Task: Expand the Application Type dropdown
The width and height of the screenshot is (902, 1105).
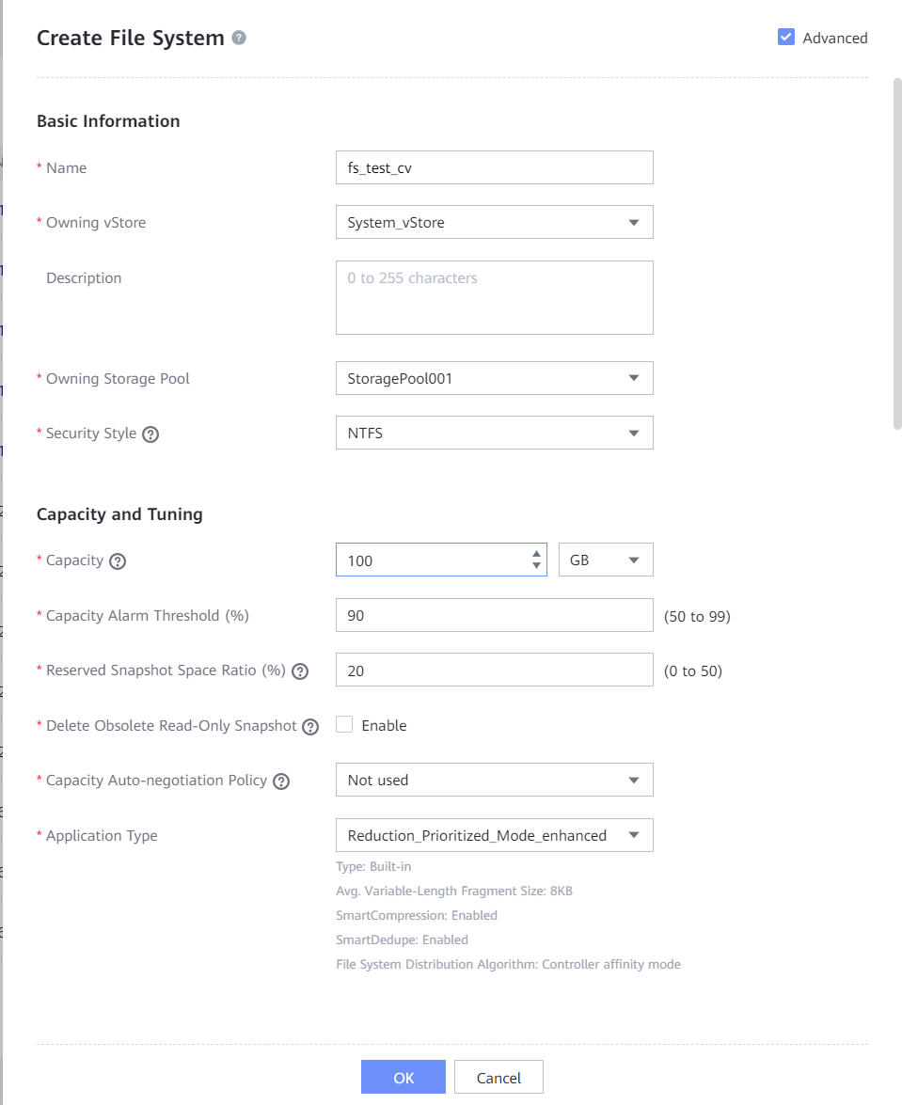Action: (494, 835)
